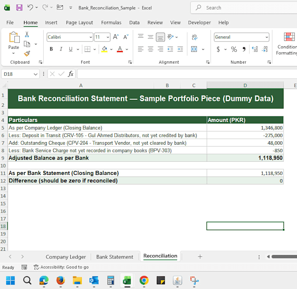Open the font size 11 dropdown
This screenshot has width=297, height=289.
107,37
